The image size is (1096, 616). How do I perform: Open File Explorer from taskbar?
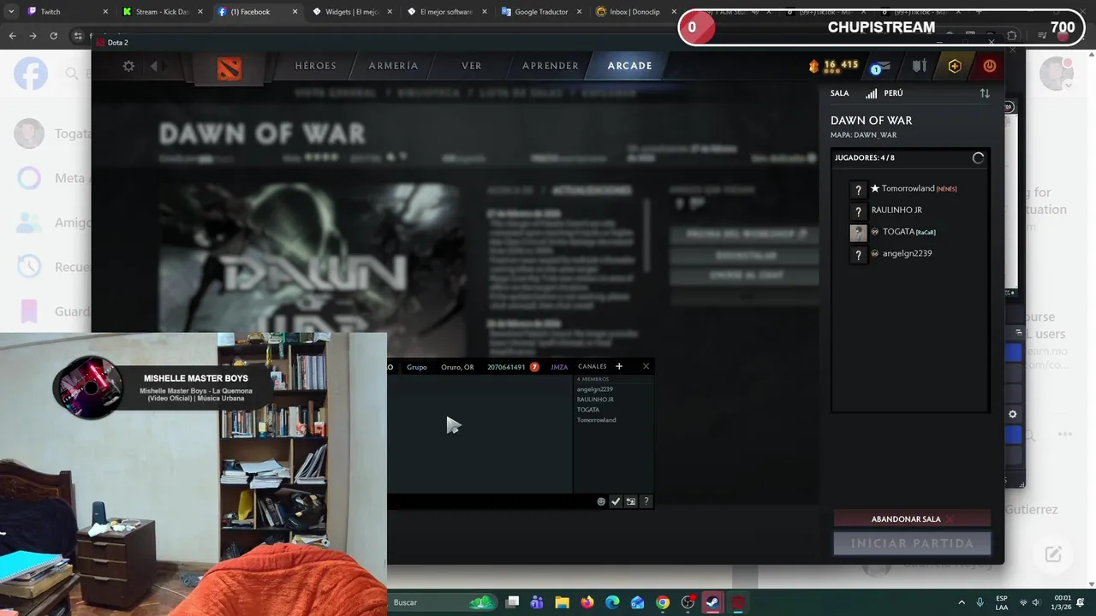[x=562, y=602]
